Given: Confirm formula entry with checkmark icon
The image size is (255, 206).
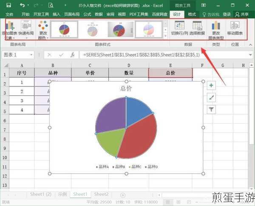Looking at the screenshot, I should [61, 55].
